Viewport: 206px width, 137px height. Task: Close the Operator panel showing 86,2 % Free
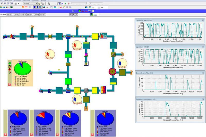pyautogui.click(x=57, y=134)
